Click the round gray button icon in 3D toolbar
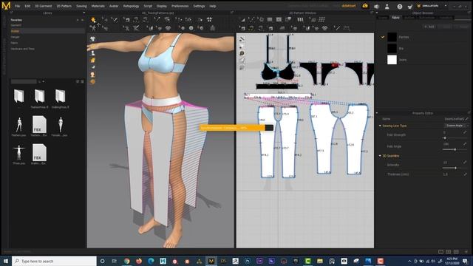Screen dimensions: 473x266 pos(191,28)
